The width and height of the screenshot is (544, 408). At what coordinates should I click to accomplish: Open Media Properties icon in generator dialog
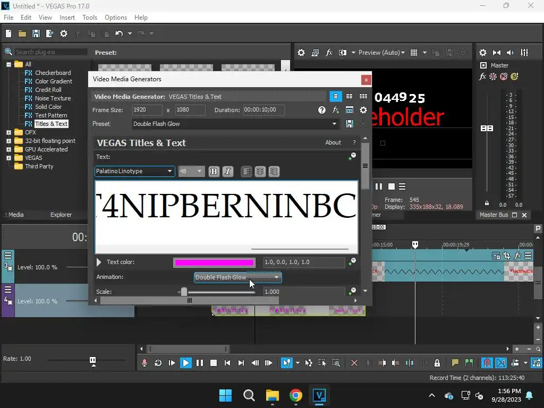point(350,110)
